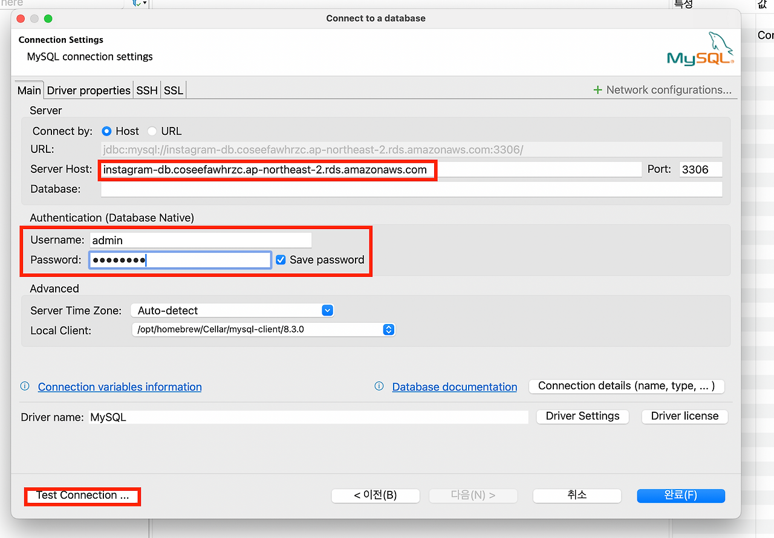Go back with < 이전(B) button
The height and width of the screenshot is (538, 774).
(376, 495)
